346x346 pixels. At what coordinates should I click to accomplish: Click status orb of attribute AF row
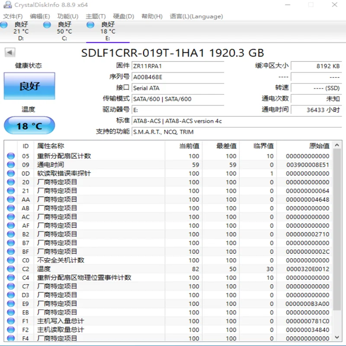[x=11, y=225]
